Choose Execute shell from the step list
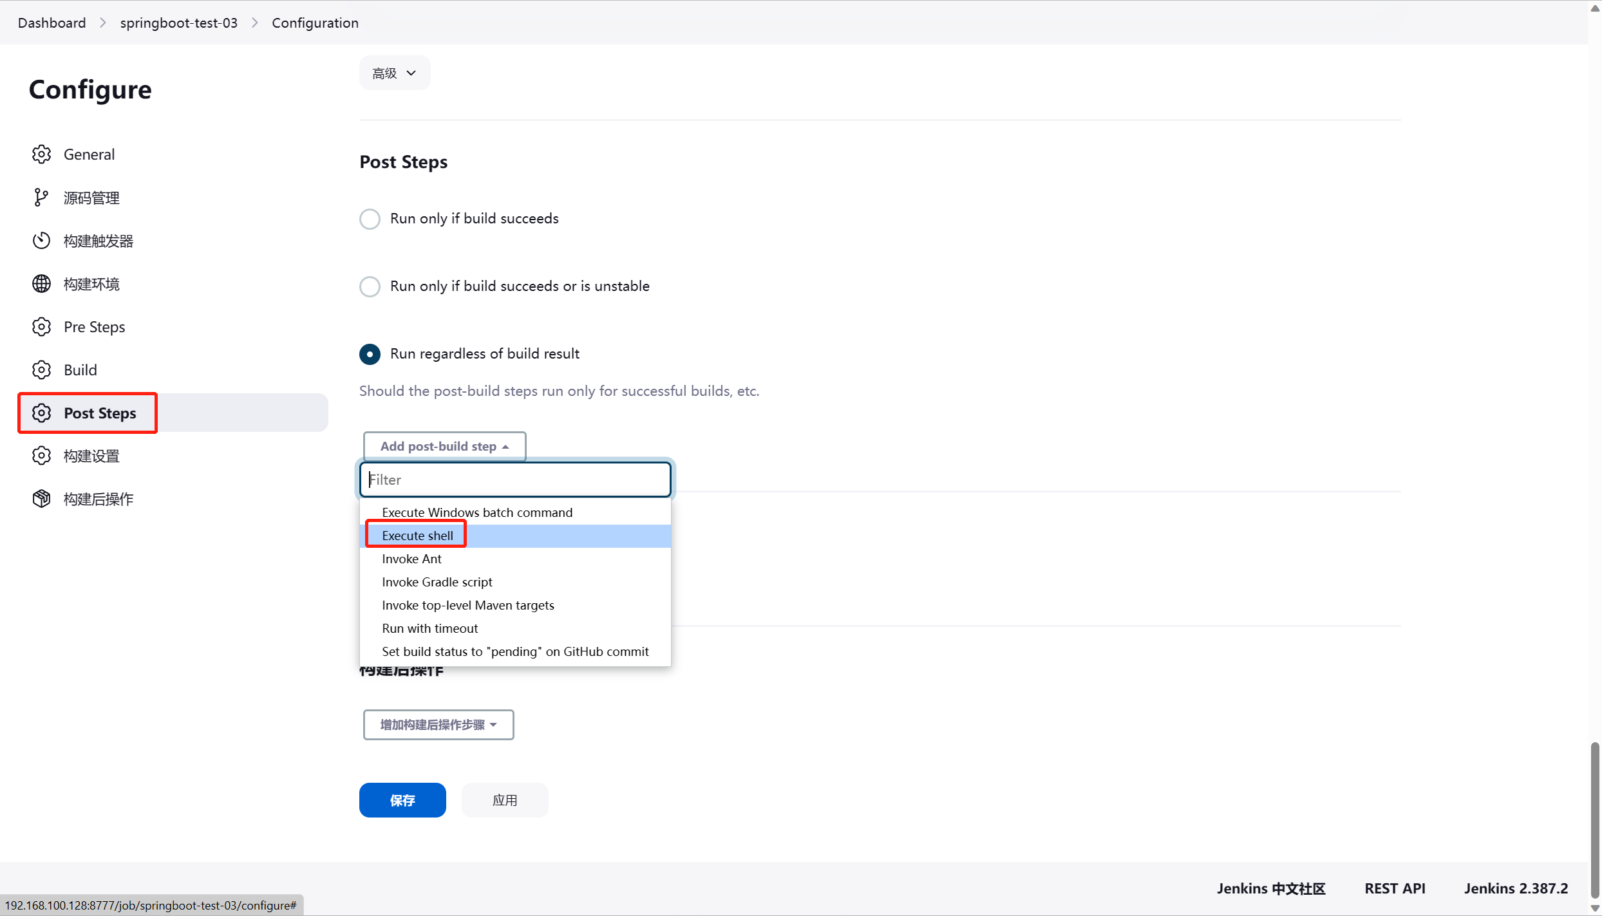 pyautogui.click(x=417, y=536)
